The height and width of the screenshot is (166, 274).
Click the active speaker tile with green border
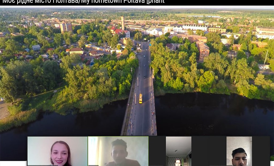click(x=118, y=151)
